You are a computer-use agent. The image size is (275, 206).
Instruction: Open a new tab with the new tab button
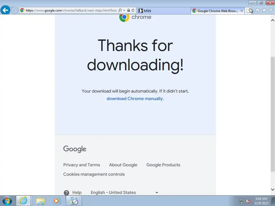(248, 11)
